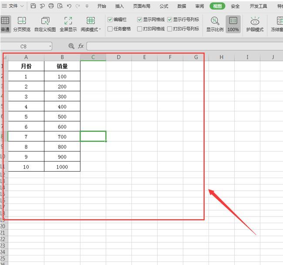Switch to the 审阅 tab
Viewport: 283px width, 265px height.
click(x=199, y=6)
